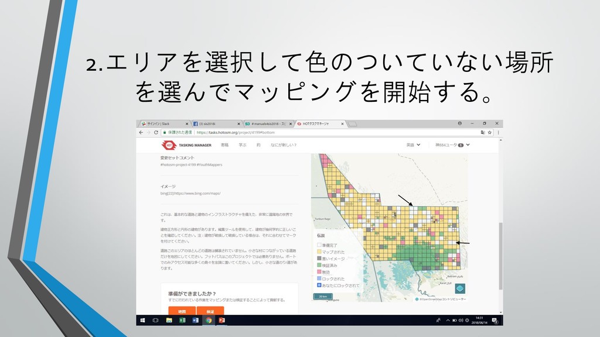This screenshot has height=337, width=600.
Task: Open the Chrome three-dot menu
Action: pos(498,133)
